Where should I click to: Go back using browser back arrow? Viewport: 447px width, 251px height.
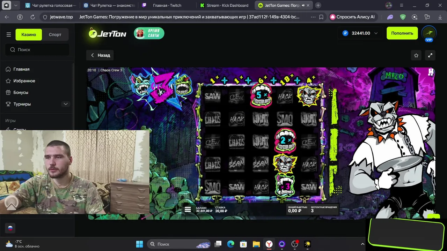[x=7, y=17]
